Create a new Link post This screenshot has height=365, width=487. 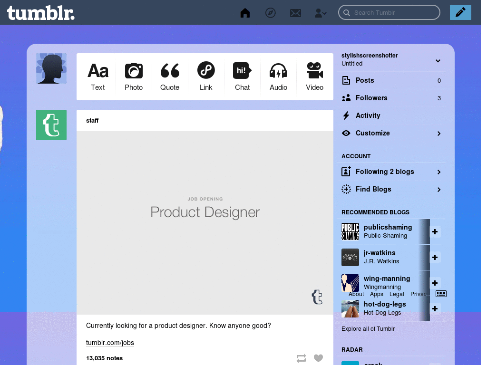(x=206, y=77)
